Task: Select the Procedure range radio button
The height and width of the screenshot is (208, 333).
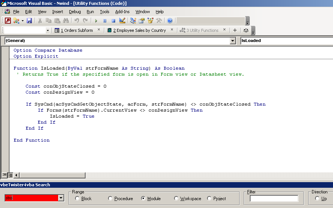Action: tap(110, 198)
